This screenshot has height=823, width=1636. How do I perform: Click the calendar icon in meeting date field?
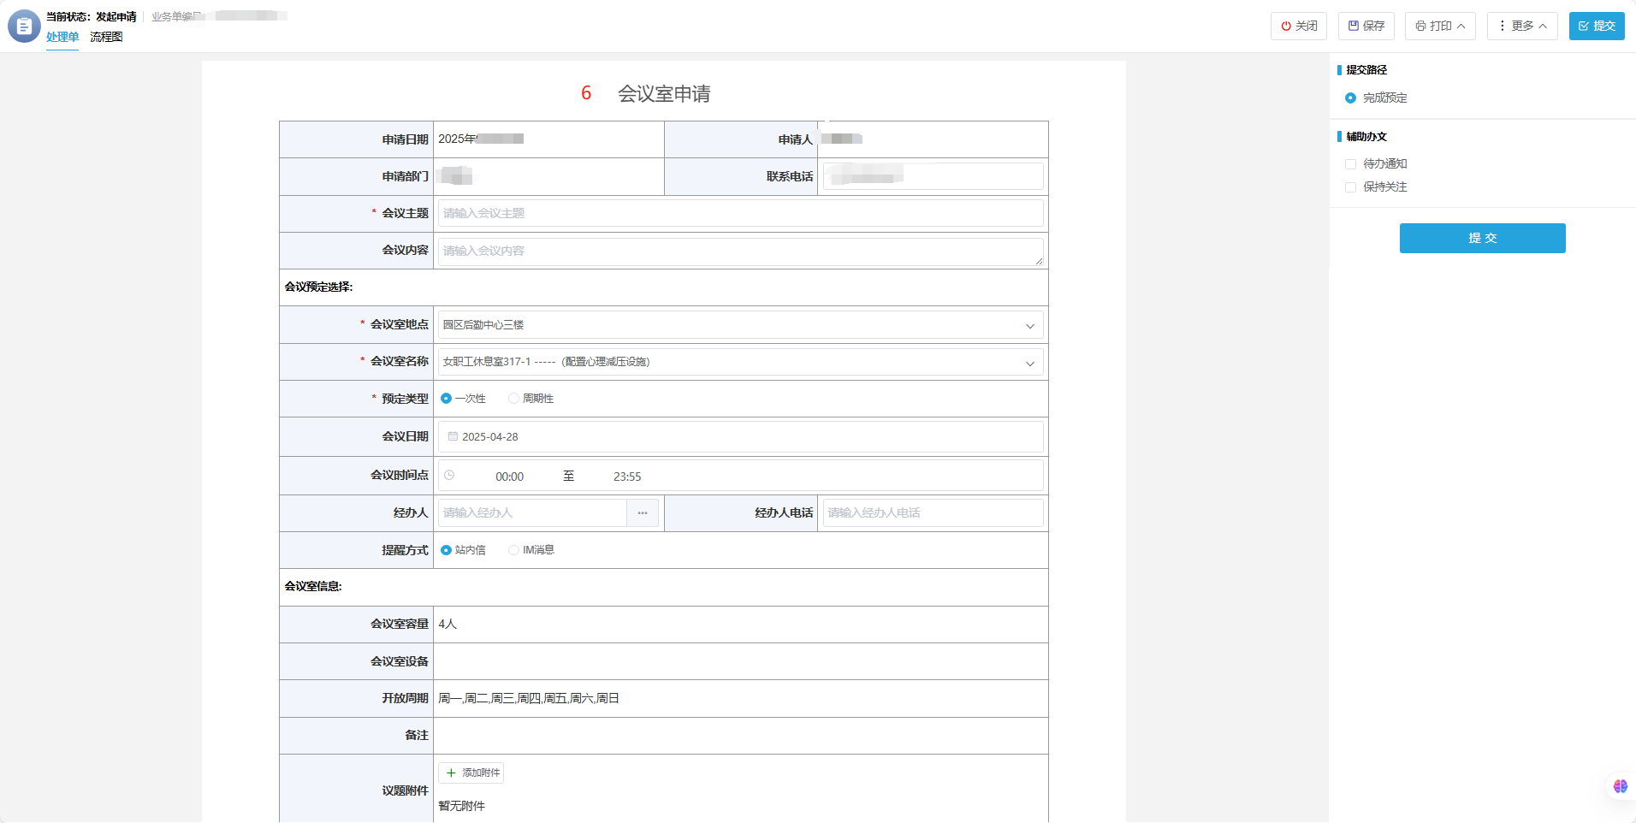(x=453, y=436)
